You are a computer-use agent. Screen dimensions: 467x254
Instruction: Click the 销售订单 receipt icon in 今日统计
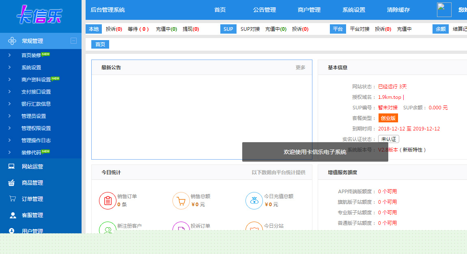107,200
